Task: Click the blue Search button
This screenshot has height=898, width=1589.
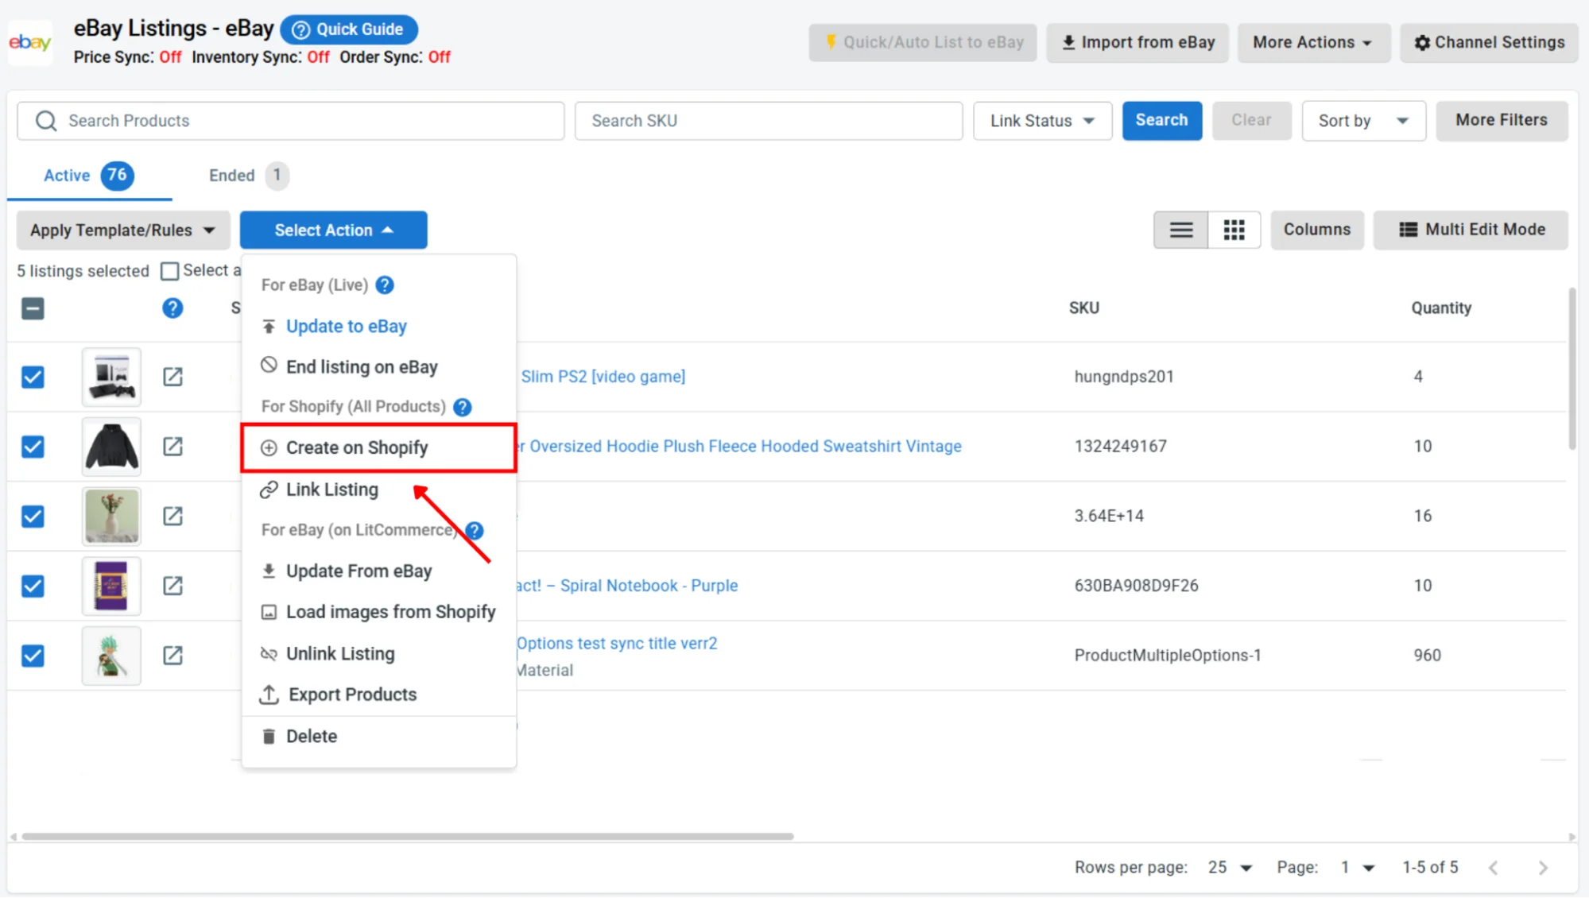Action: click(1161, 120)
